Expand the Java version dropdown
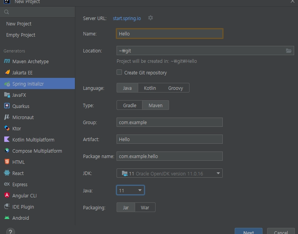 (139, 190)
